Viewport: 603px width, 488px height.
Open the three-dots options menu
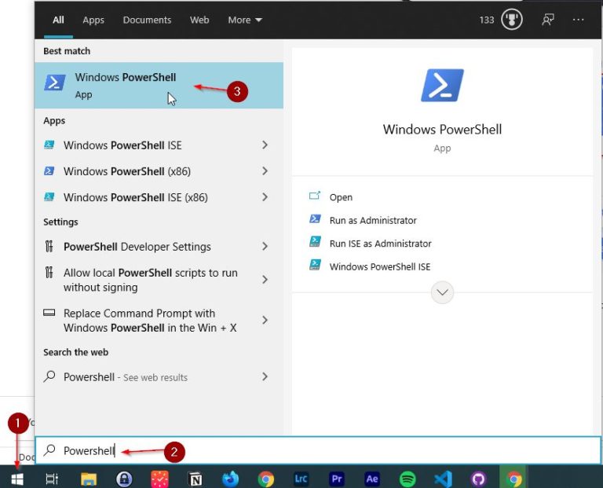tap(579, 20)
